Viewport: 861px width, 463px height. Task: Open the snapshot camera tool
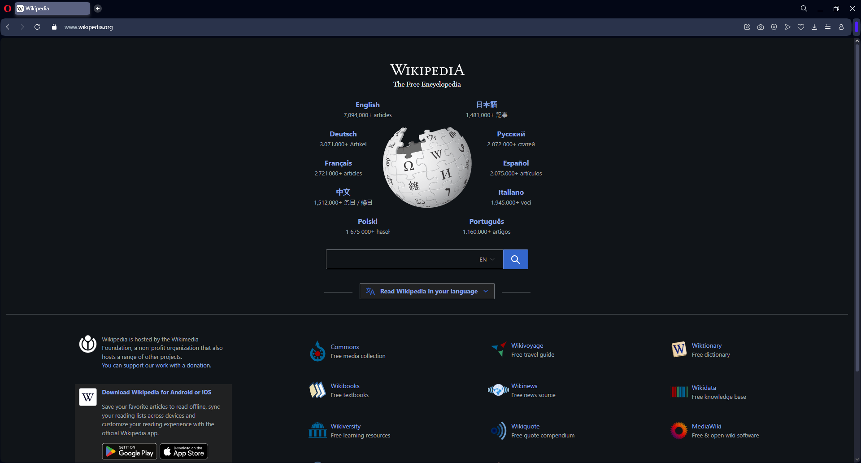point(761,27)
